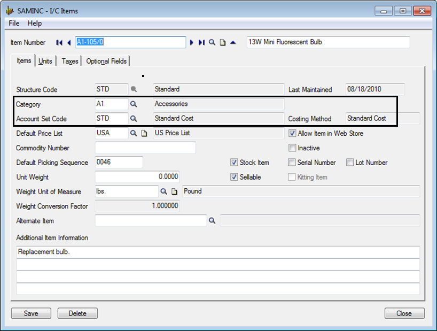Screen dimensions: 437x331
Task: Click the Close button at bottom right
Action: tap(404, 313)
